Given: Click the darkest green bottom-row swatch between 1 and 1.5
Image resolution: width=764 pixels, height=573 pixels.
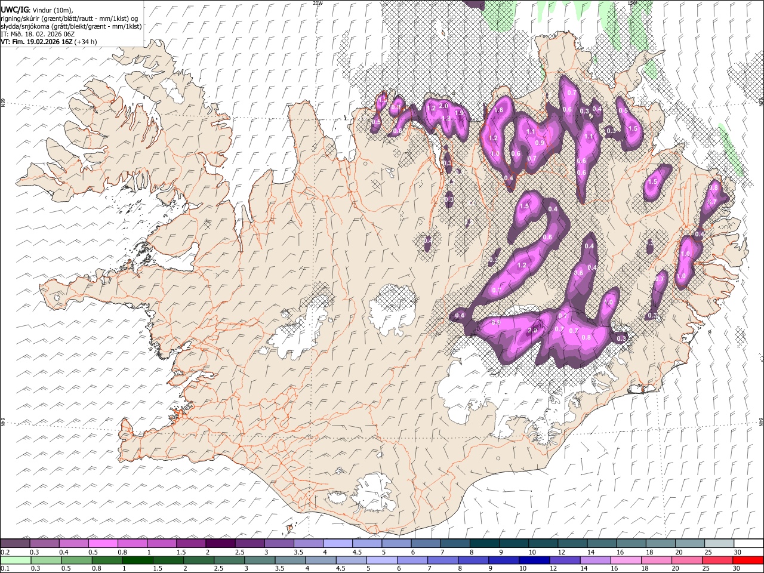Looking at the screenshot, I should click(x=138, y=560).
